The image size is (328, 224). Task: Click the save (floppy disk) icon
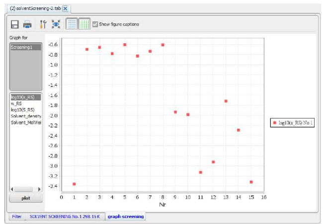[x=15, y=24]
